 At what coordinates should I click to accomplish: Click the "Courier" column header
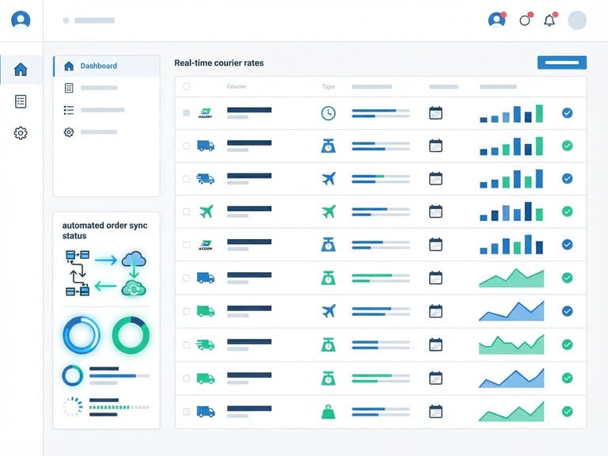coord(237,86)
